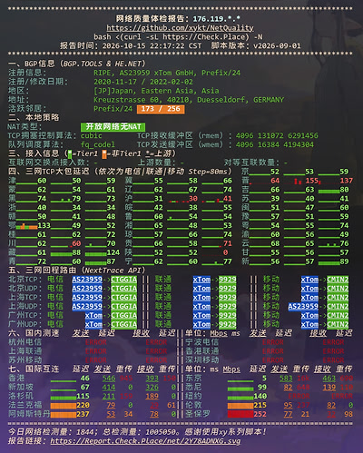Viewport: 363px width, 453px height.
Task: Click the red 155 latency value in 晋 row
Action: point(311,181)
